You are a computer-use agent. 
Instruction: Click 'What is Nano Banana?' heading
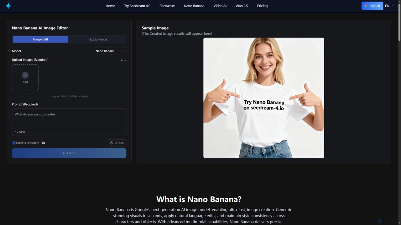199,199
